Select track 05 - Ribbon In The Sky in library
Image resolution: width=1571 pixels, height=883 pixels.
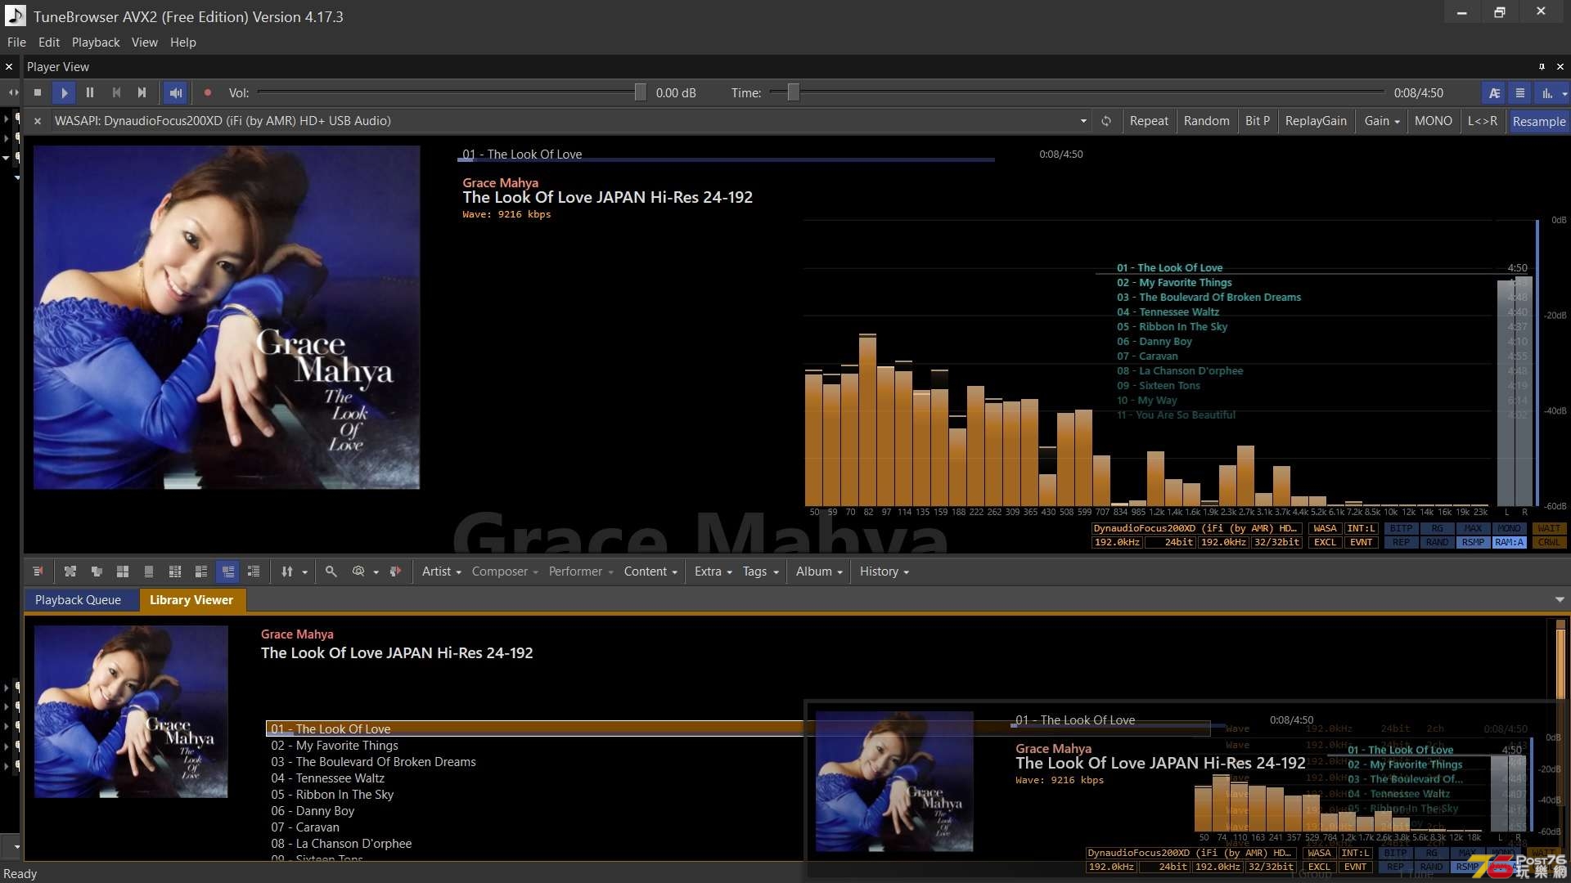click(332, 795)
